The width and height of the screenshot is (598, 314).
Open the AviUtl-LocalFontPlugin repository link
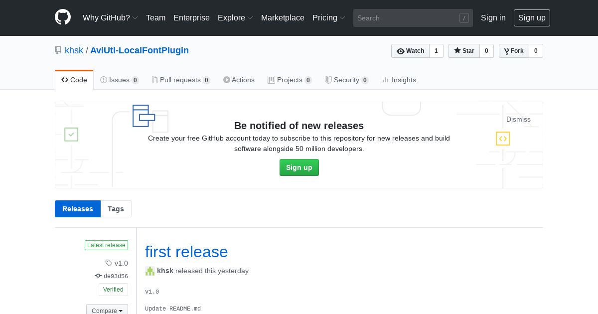140,50
